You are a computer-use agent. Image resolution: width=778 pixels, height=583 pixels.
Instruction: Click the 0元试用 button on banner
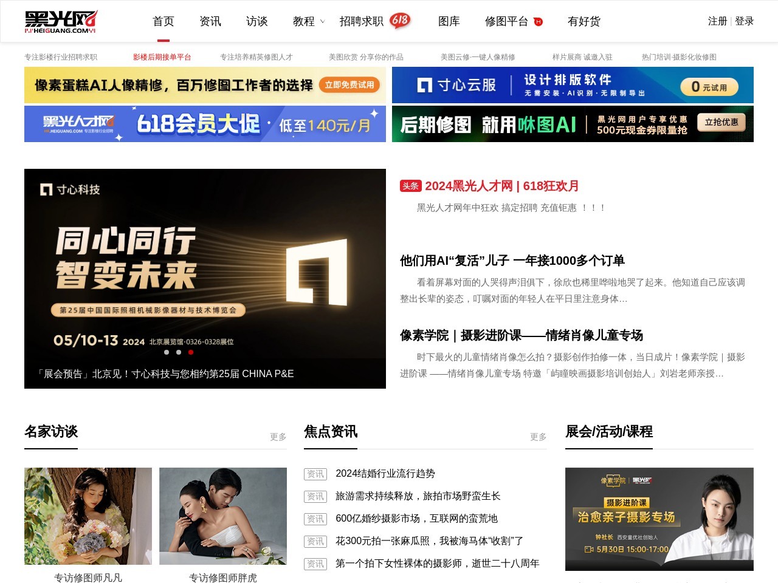coord(709,87)
